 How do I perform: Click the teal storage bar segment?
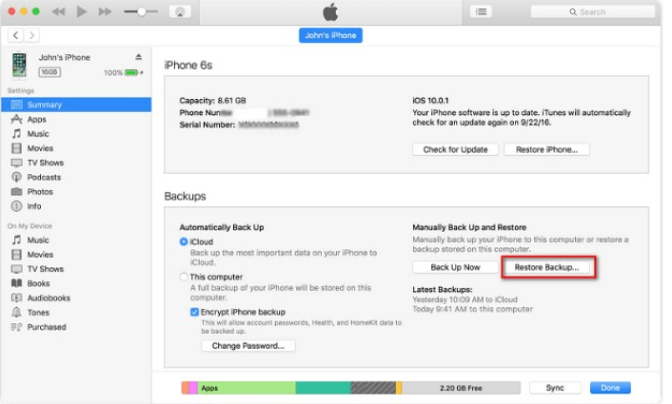323,388
